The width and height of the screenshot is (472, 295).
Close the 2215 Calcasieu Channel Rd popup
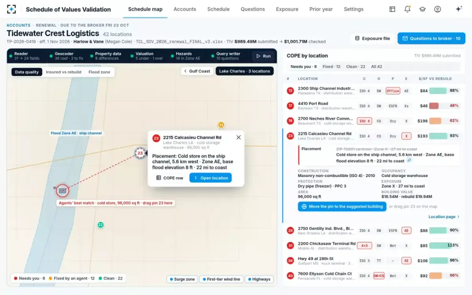click(x=238, y=137)
